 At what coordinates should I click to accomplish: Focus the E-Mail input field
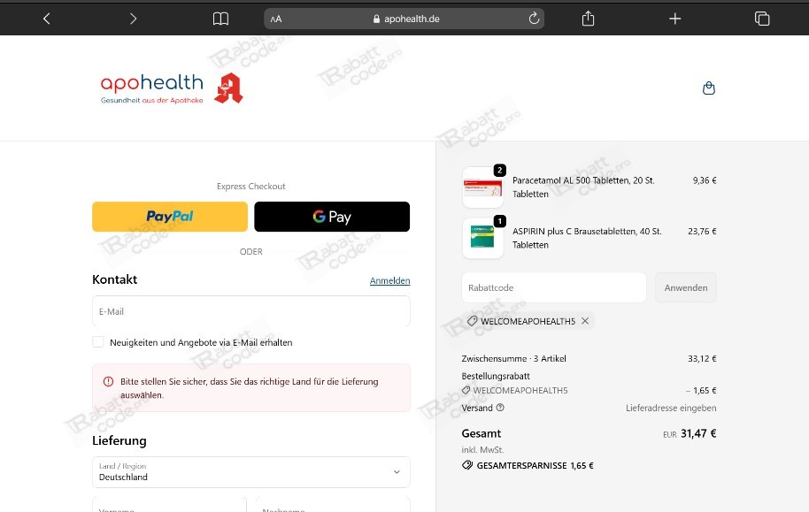pos(251,311)
